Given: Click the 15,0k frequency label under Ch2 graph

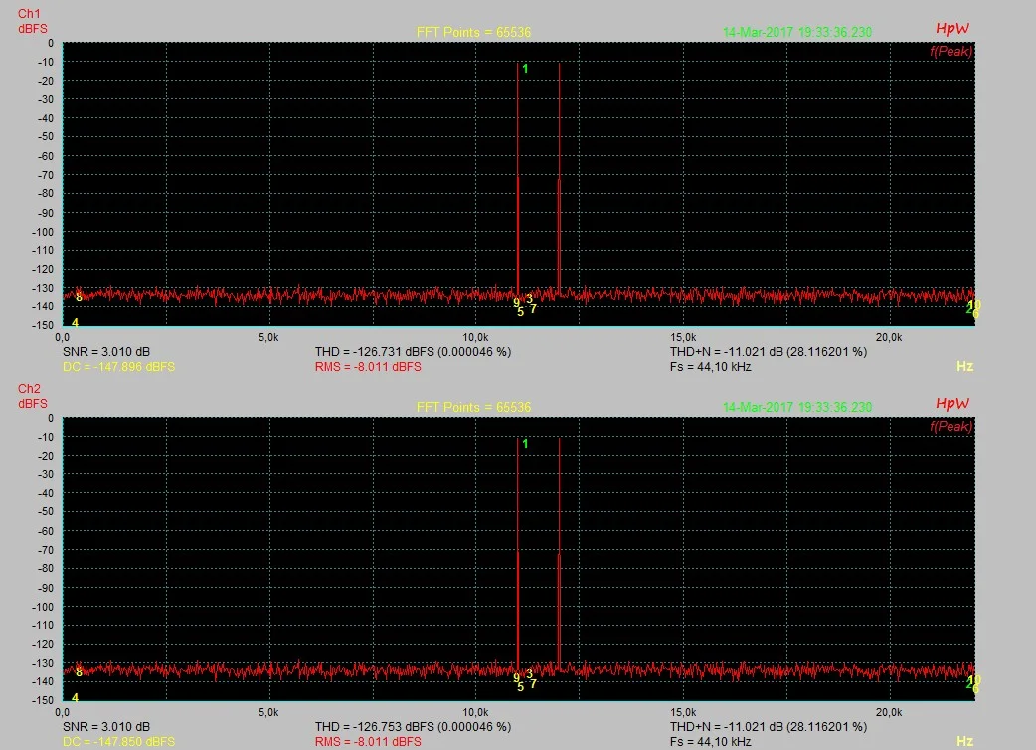Looking at the screenshot, I should pos(682,713).
